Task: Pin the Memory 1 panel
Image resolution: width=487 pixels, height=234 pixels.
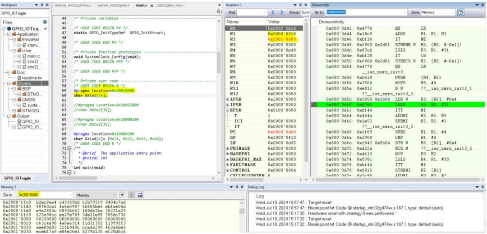Action: [237, 187]
